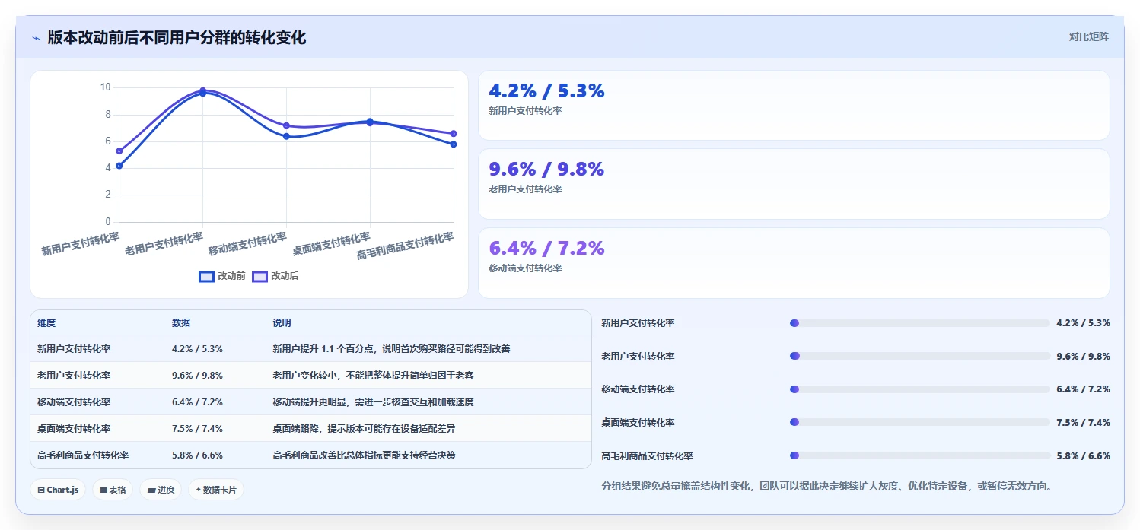1140x530 pixels.
Task: Click the 6.4% / 7.2% value beside its progress bar
Action: point(1083,389)
